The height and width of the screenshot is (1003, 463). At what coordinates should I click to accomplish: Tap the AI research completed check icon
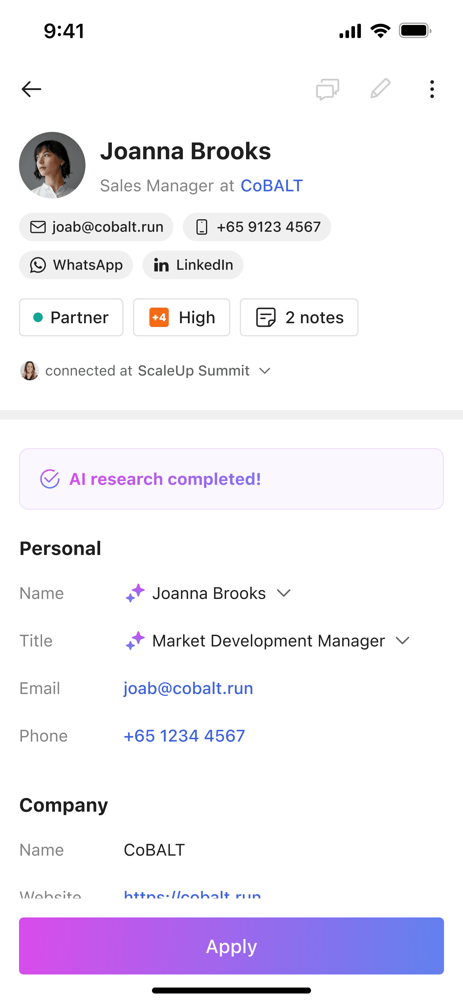(50, 479)
